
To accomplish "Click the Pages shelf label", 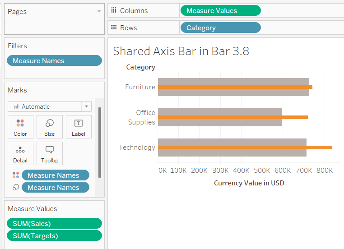I will (17, 12).
